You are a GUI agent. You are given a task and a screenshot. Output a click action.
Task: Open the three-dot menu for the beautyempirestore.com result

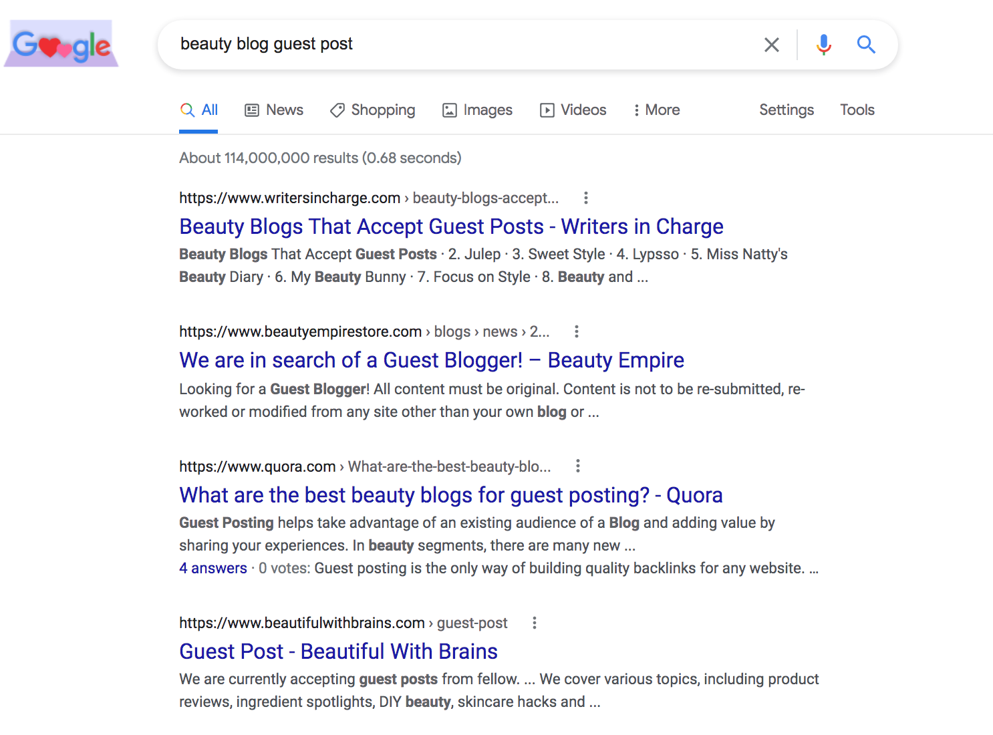click(577, 331)
